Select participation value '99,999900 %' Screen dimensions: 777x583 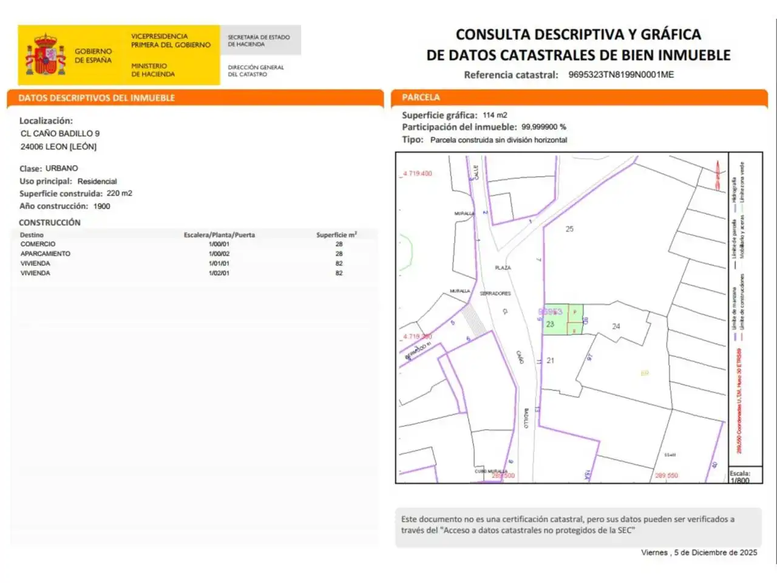coord(543,127)
